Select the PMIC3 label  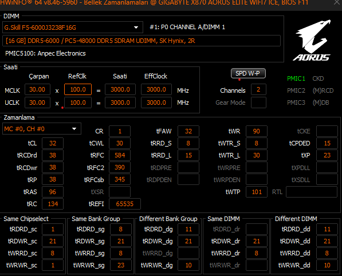click(x=296, y=102)
